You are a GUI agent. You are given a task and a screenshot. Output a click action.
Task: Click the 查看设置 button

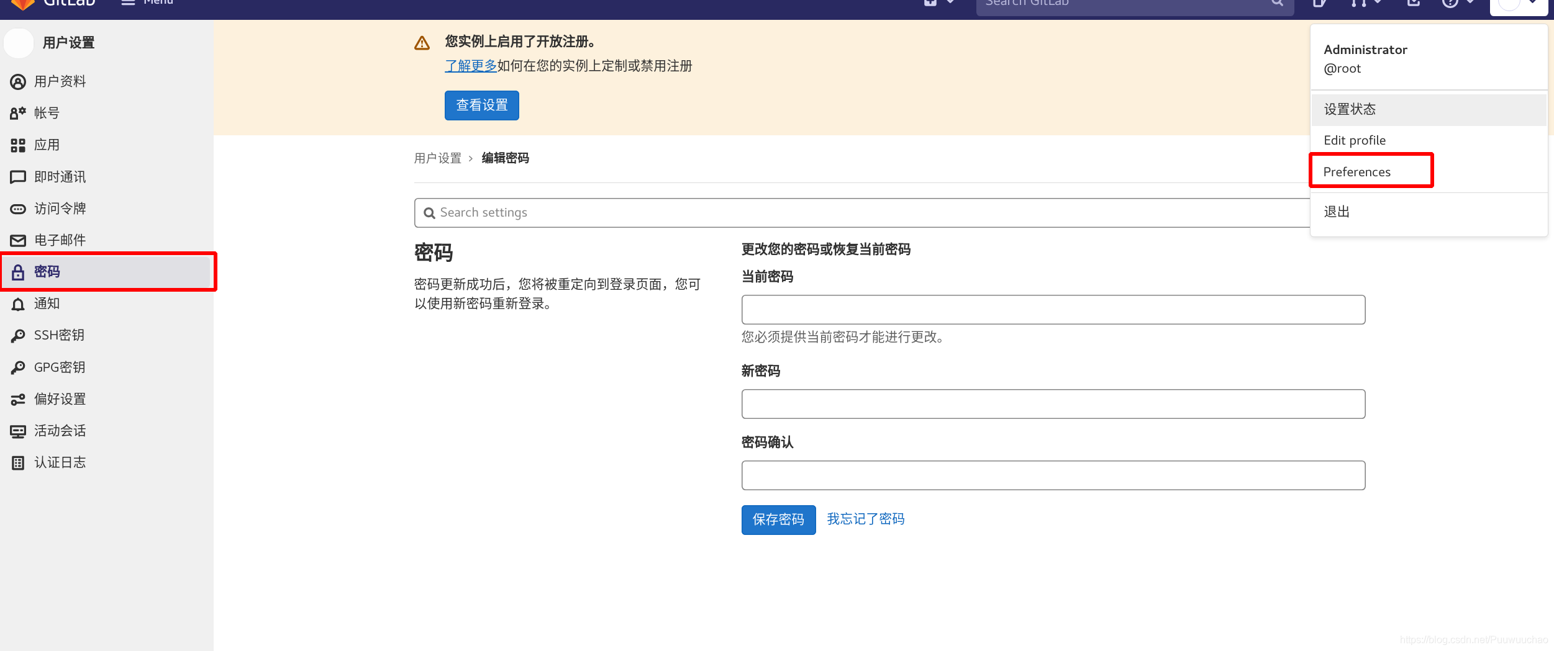pyautogui.click(x=481, y=105)
